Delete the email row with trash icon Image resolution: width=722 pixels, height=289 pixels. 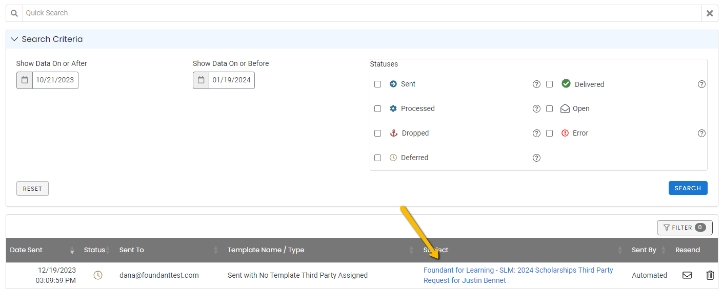coord(710,275)
